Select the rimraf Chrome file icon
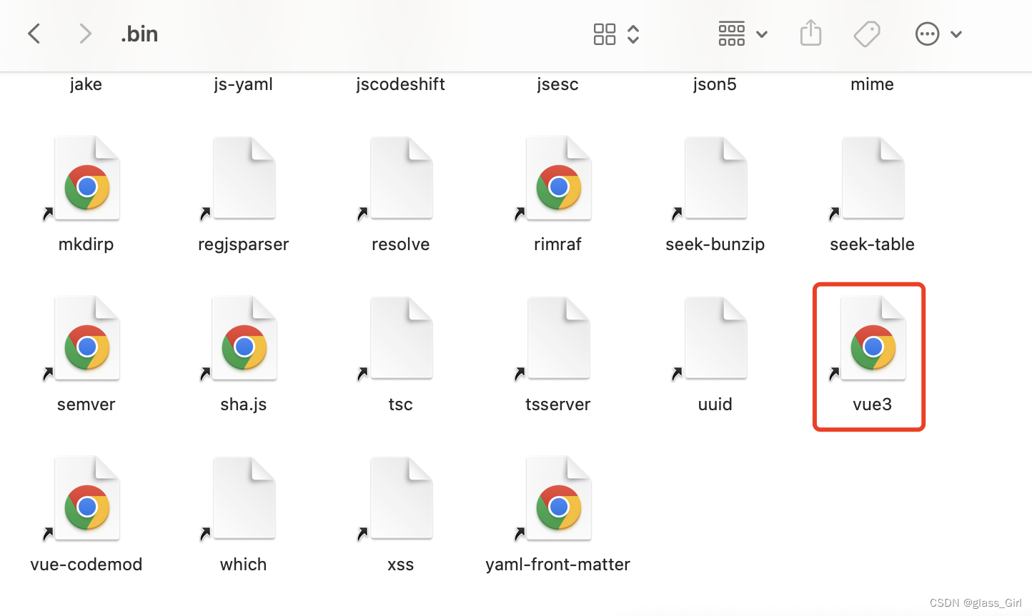 558,178
